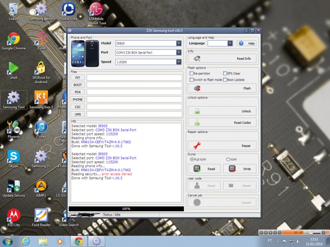This screenshot has height=247, width=330.
Task: Click the Z3X gear icon in title bar
Action: tap(70, 30)
